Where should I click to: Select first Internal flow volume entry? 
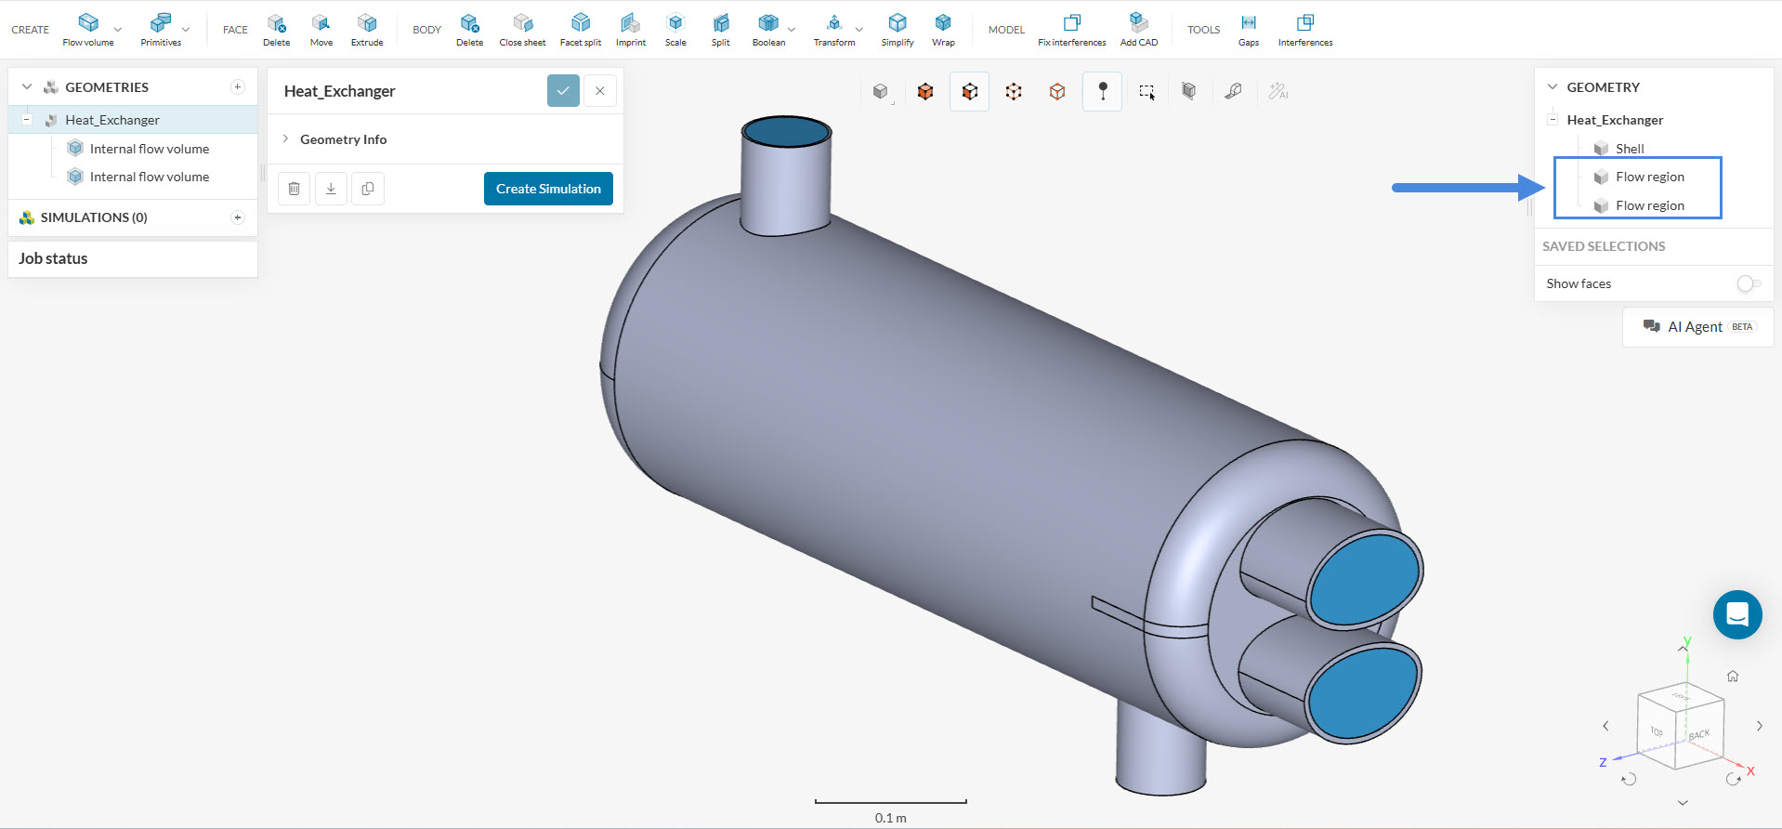[149, 149]
